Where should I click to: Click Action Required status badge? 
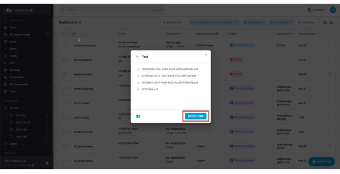pyautogui.click(x=242, y=45)
